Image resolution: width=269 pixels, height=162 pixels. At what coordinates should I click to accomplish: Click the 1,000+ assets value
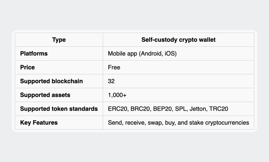[x=117, y=95]
